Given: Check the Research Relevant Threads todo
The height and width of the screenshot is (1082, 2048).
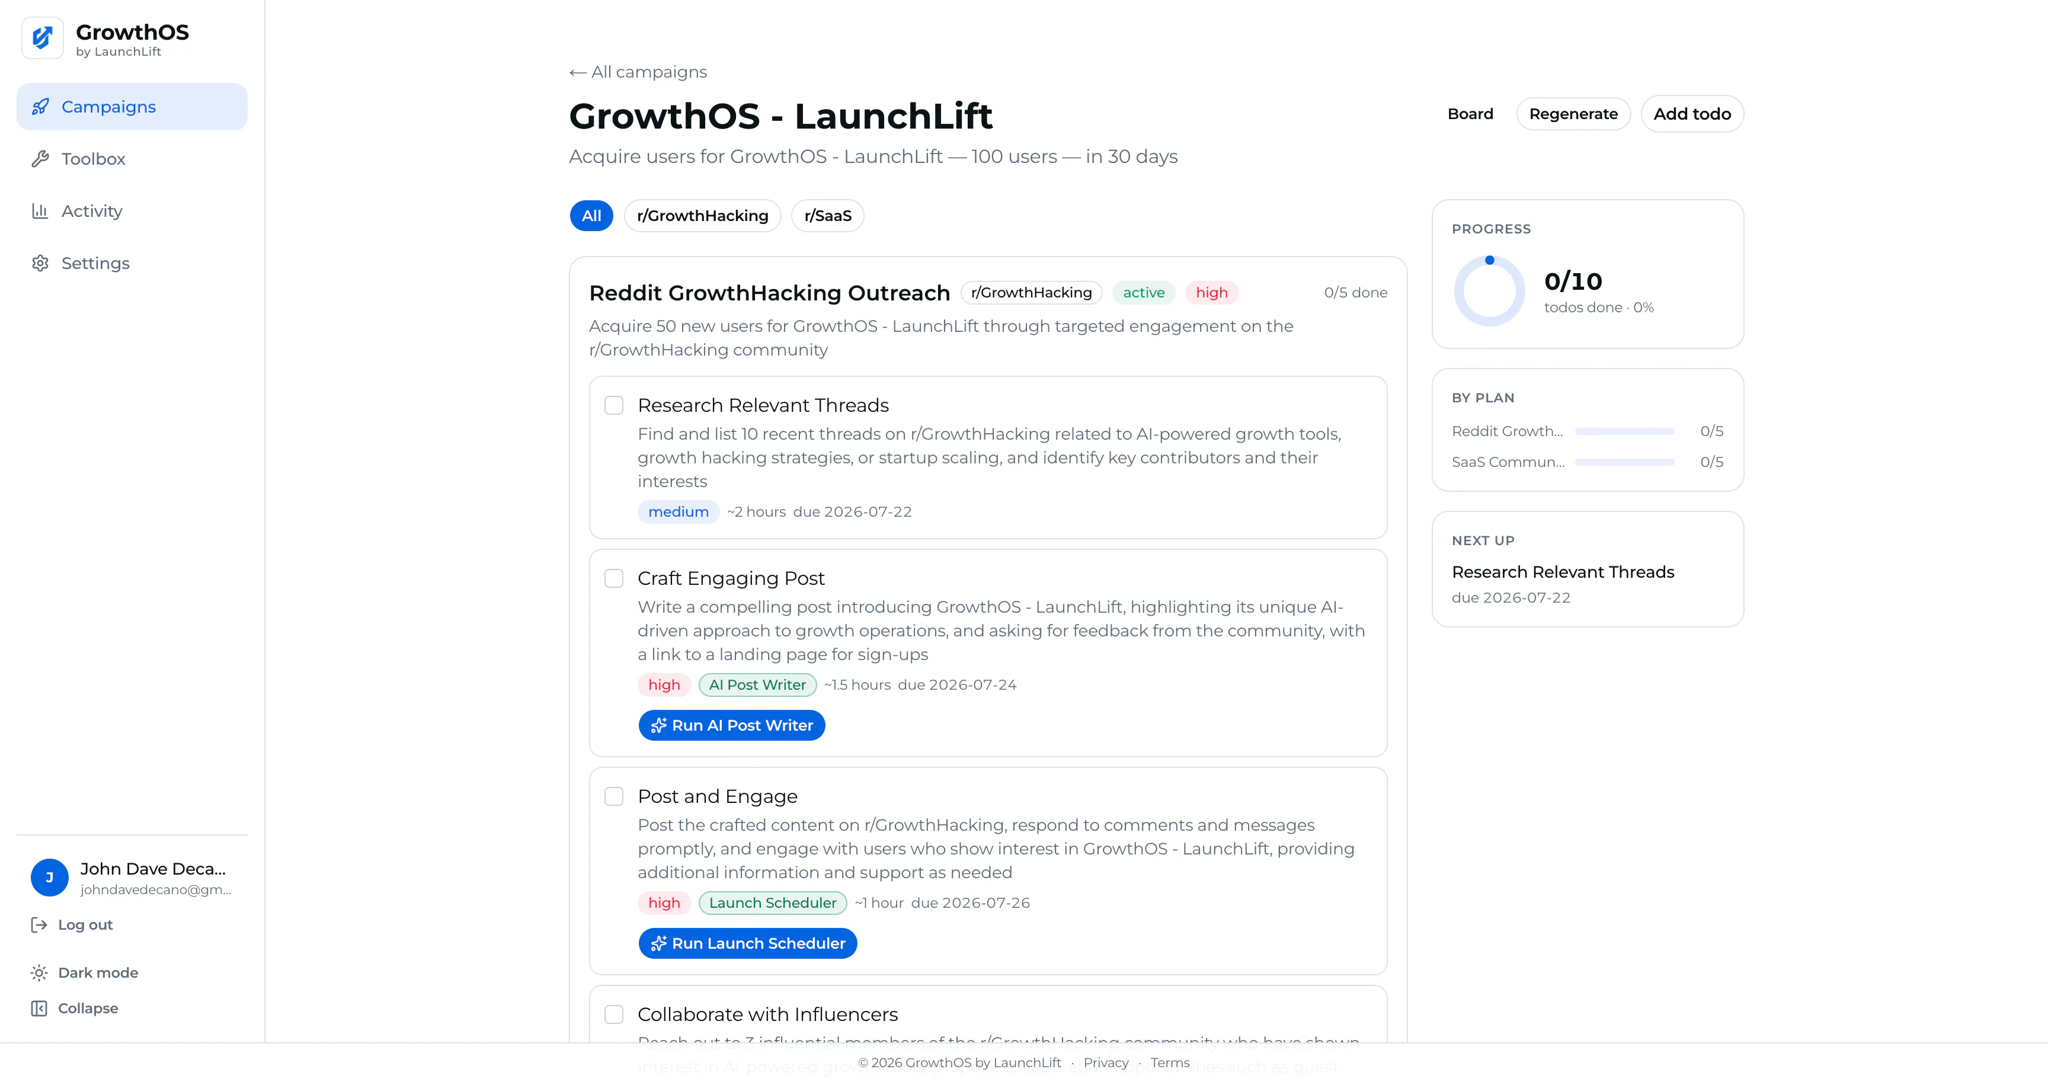Looking at the screenshot, I should pos(614,405).
